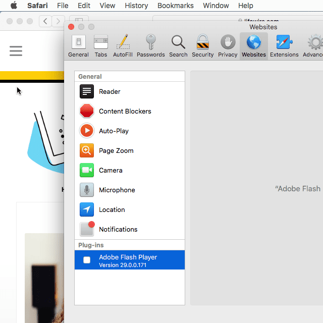The width and height of the screenshot is (323, 323).
Task: Select the Location arrow icon
Action: [87, 209]
